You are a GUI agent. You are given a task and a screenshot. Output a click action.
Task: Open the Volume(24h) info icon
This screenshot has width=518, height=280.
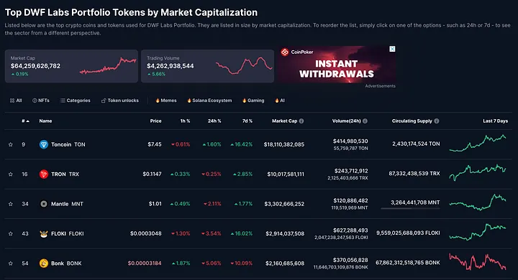pos(365,121)
